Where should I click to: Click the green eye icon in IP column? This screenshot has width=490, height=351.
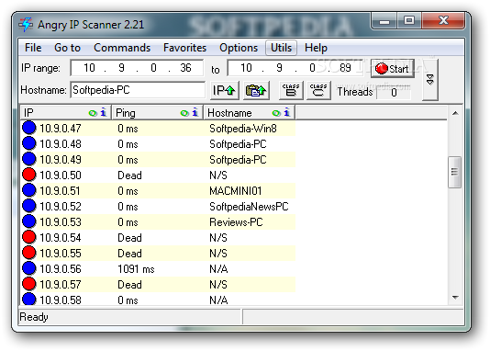pos(93,113)
